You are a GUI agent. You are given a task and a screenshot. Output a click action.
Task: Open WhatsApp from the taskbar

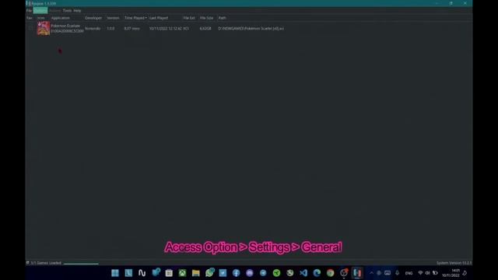(209, 272)
